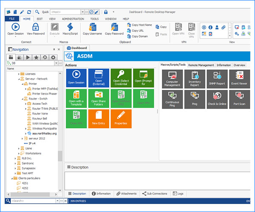Viewport: 255px width, 212px height.
Task: Click the Copy Host Name button
Action: 139,25
